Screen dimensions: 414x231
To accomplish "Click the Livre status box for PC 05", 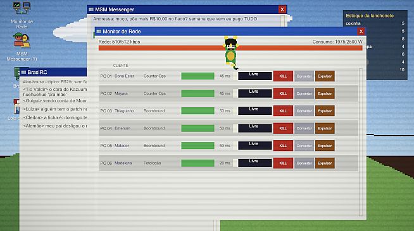I will pyautogui.click(x=254, y=146).
